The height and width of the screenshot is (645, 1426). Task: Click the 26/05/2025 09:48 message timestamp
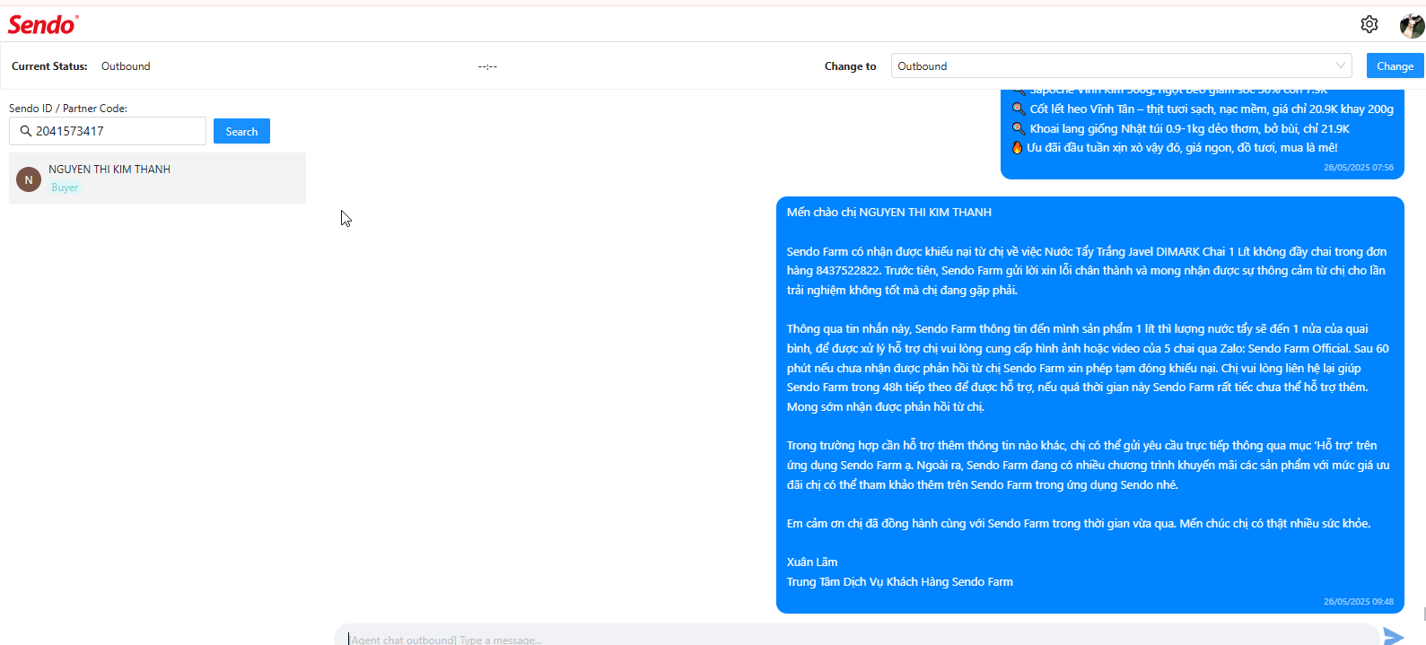tap(1359, 602)
